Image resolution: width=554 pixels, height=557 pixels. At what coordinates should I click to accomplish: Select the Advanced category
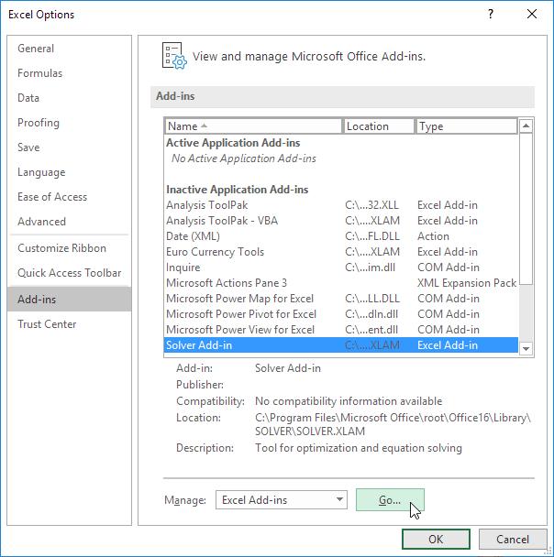click(x=70, y=222)
